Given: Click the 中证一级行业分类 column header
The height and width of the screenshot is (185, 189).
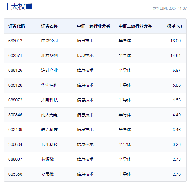Looking at the screenshot, I should click(93, 26).
